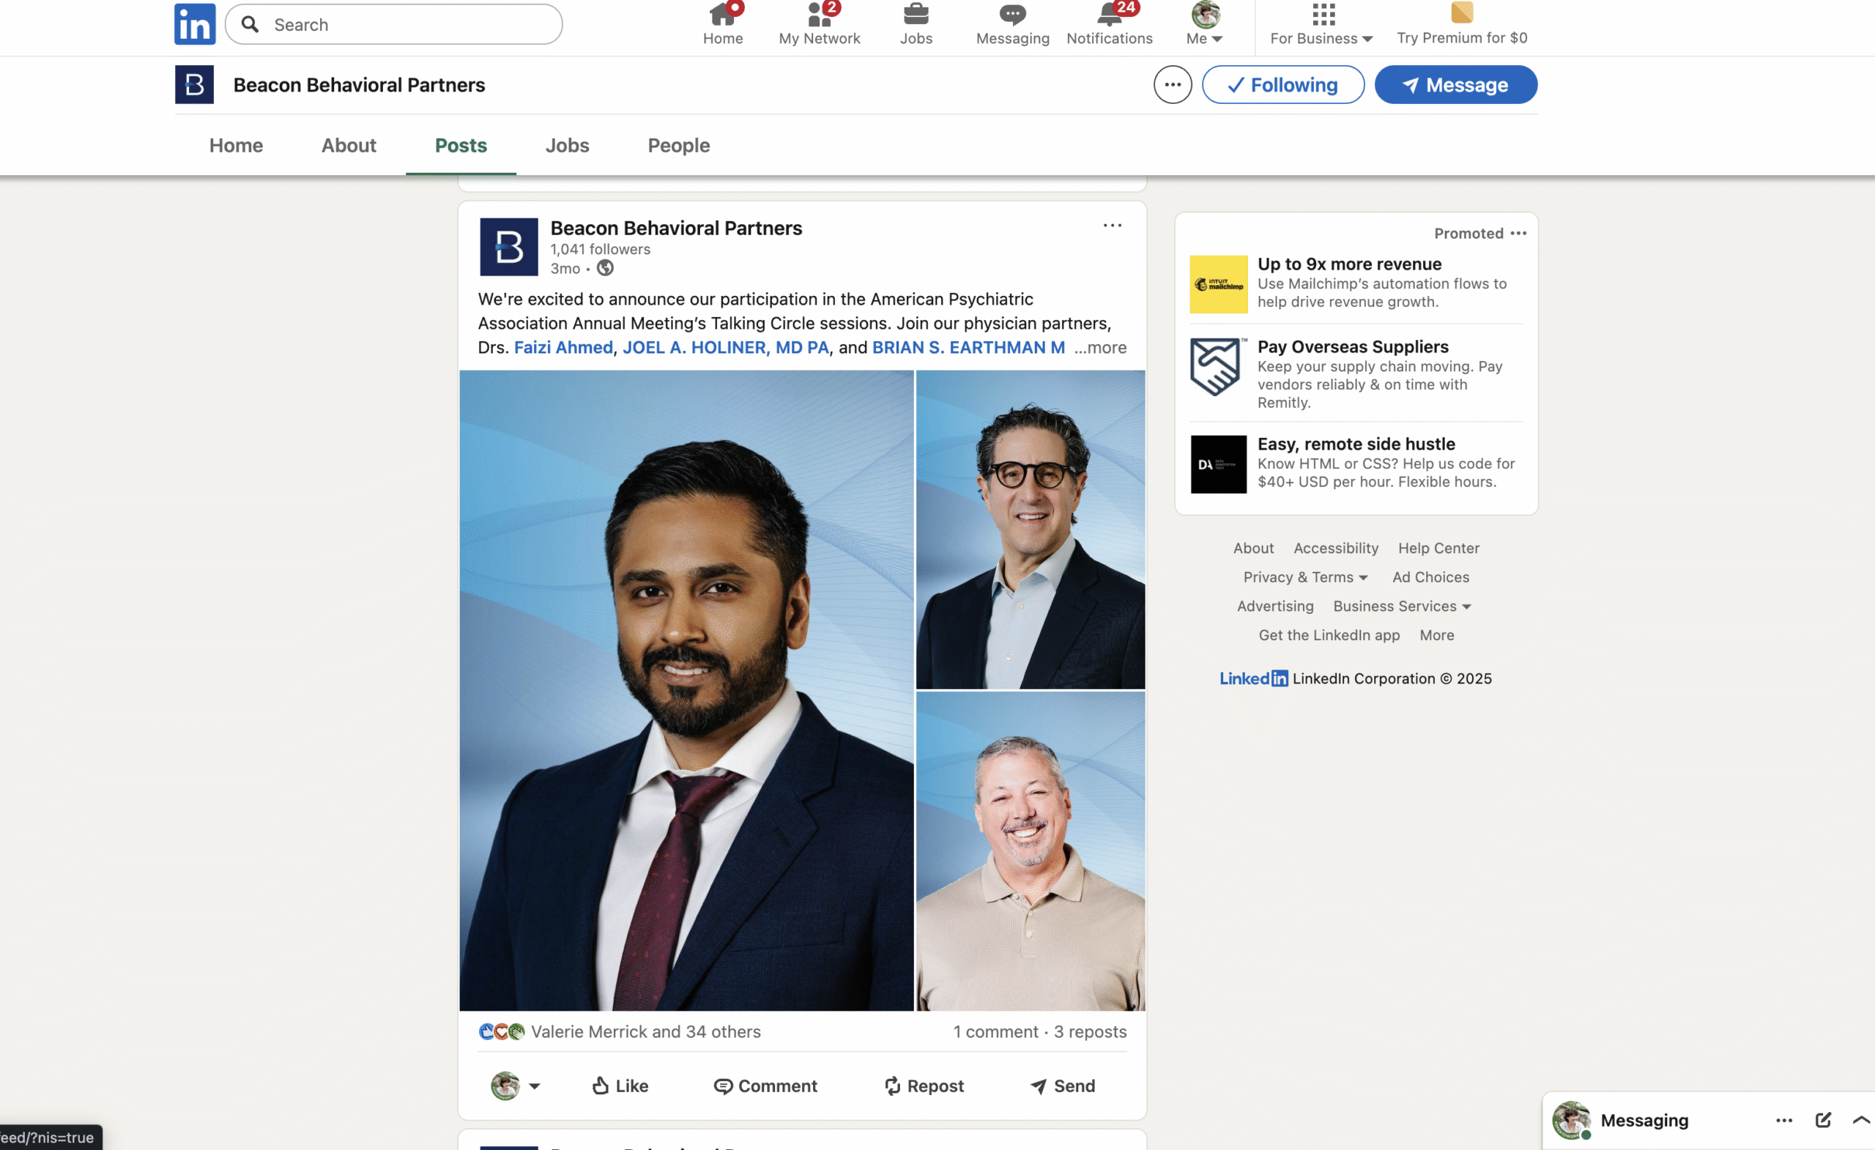
Task: Click the globe visibility icon on the post
Action: 604,268
